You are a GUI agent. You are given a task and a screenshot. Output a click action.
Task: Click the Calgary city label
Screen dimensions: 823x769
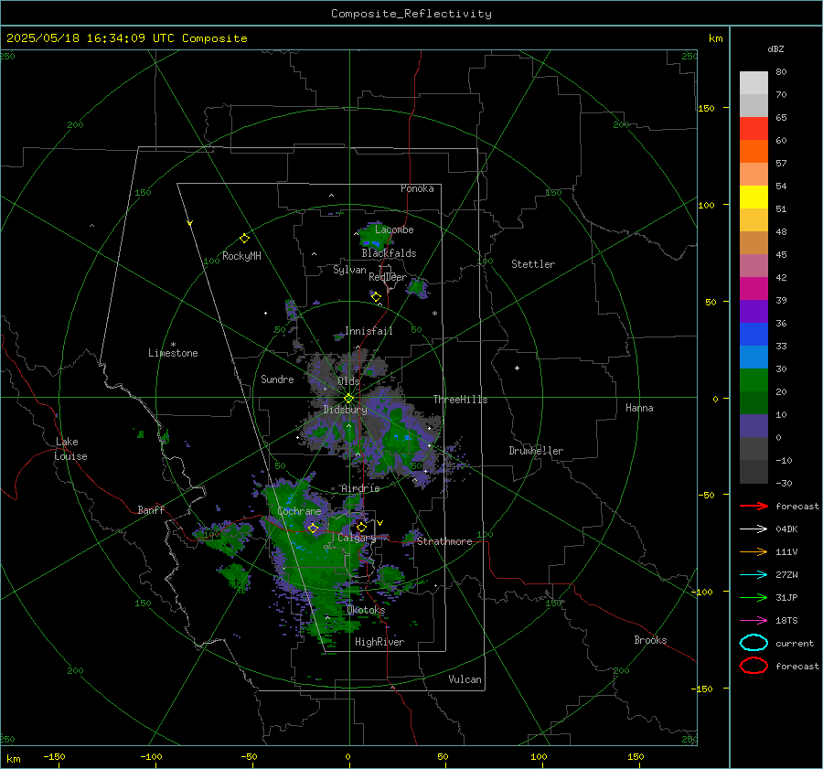pyautogui.click(x=357, y=538)
